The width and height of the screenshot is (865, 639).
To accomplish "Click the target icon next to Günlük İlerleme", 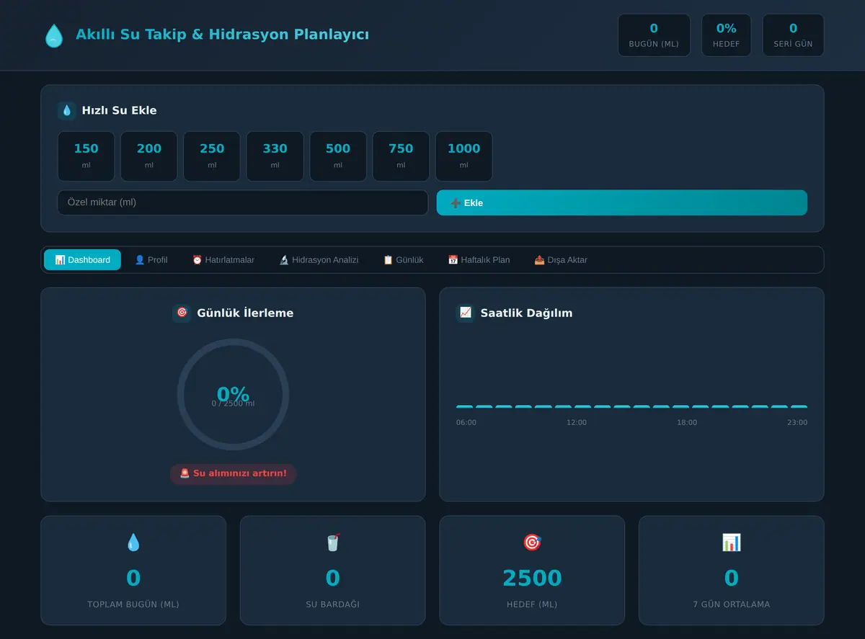I will point(182,313).
